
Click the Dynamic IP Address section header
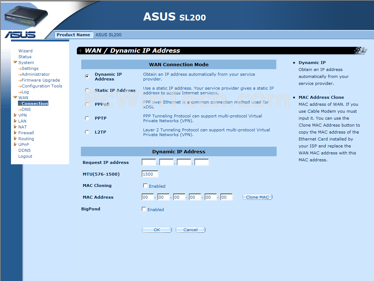(x=179, y=151)
